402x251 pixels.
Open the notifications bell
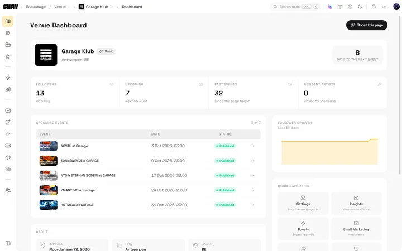374,7
